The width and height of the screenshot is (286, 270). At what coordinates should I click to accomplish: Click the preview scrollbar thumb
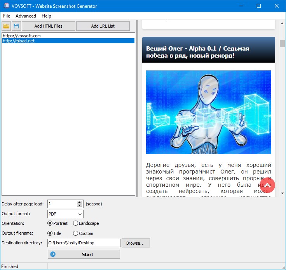[x=282, y=44]
